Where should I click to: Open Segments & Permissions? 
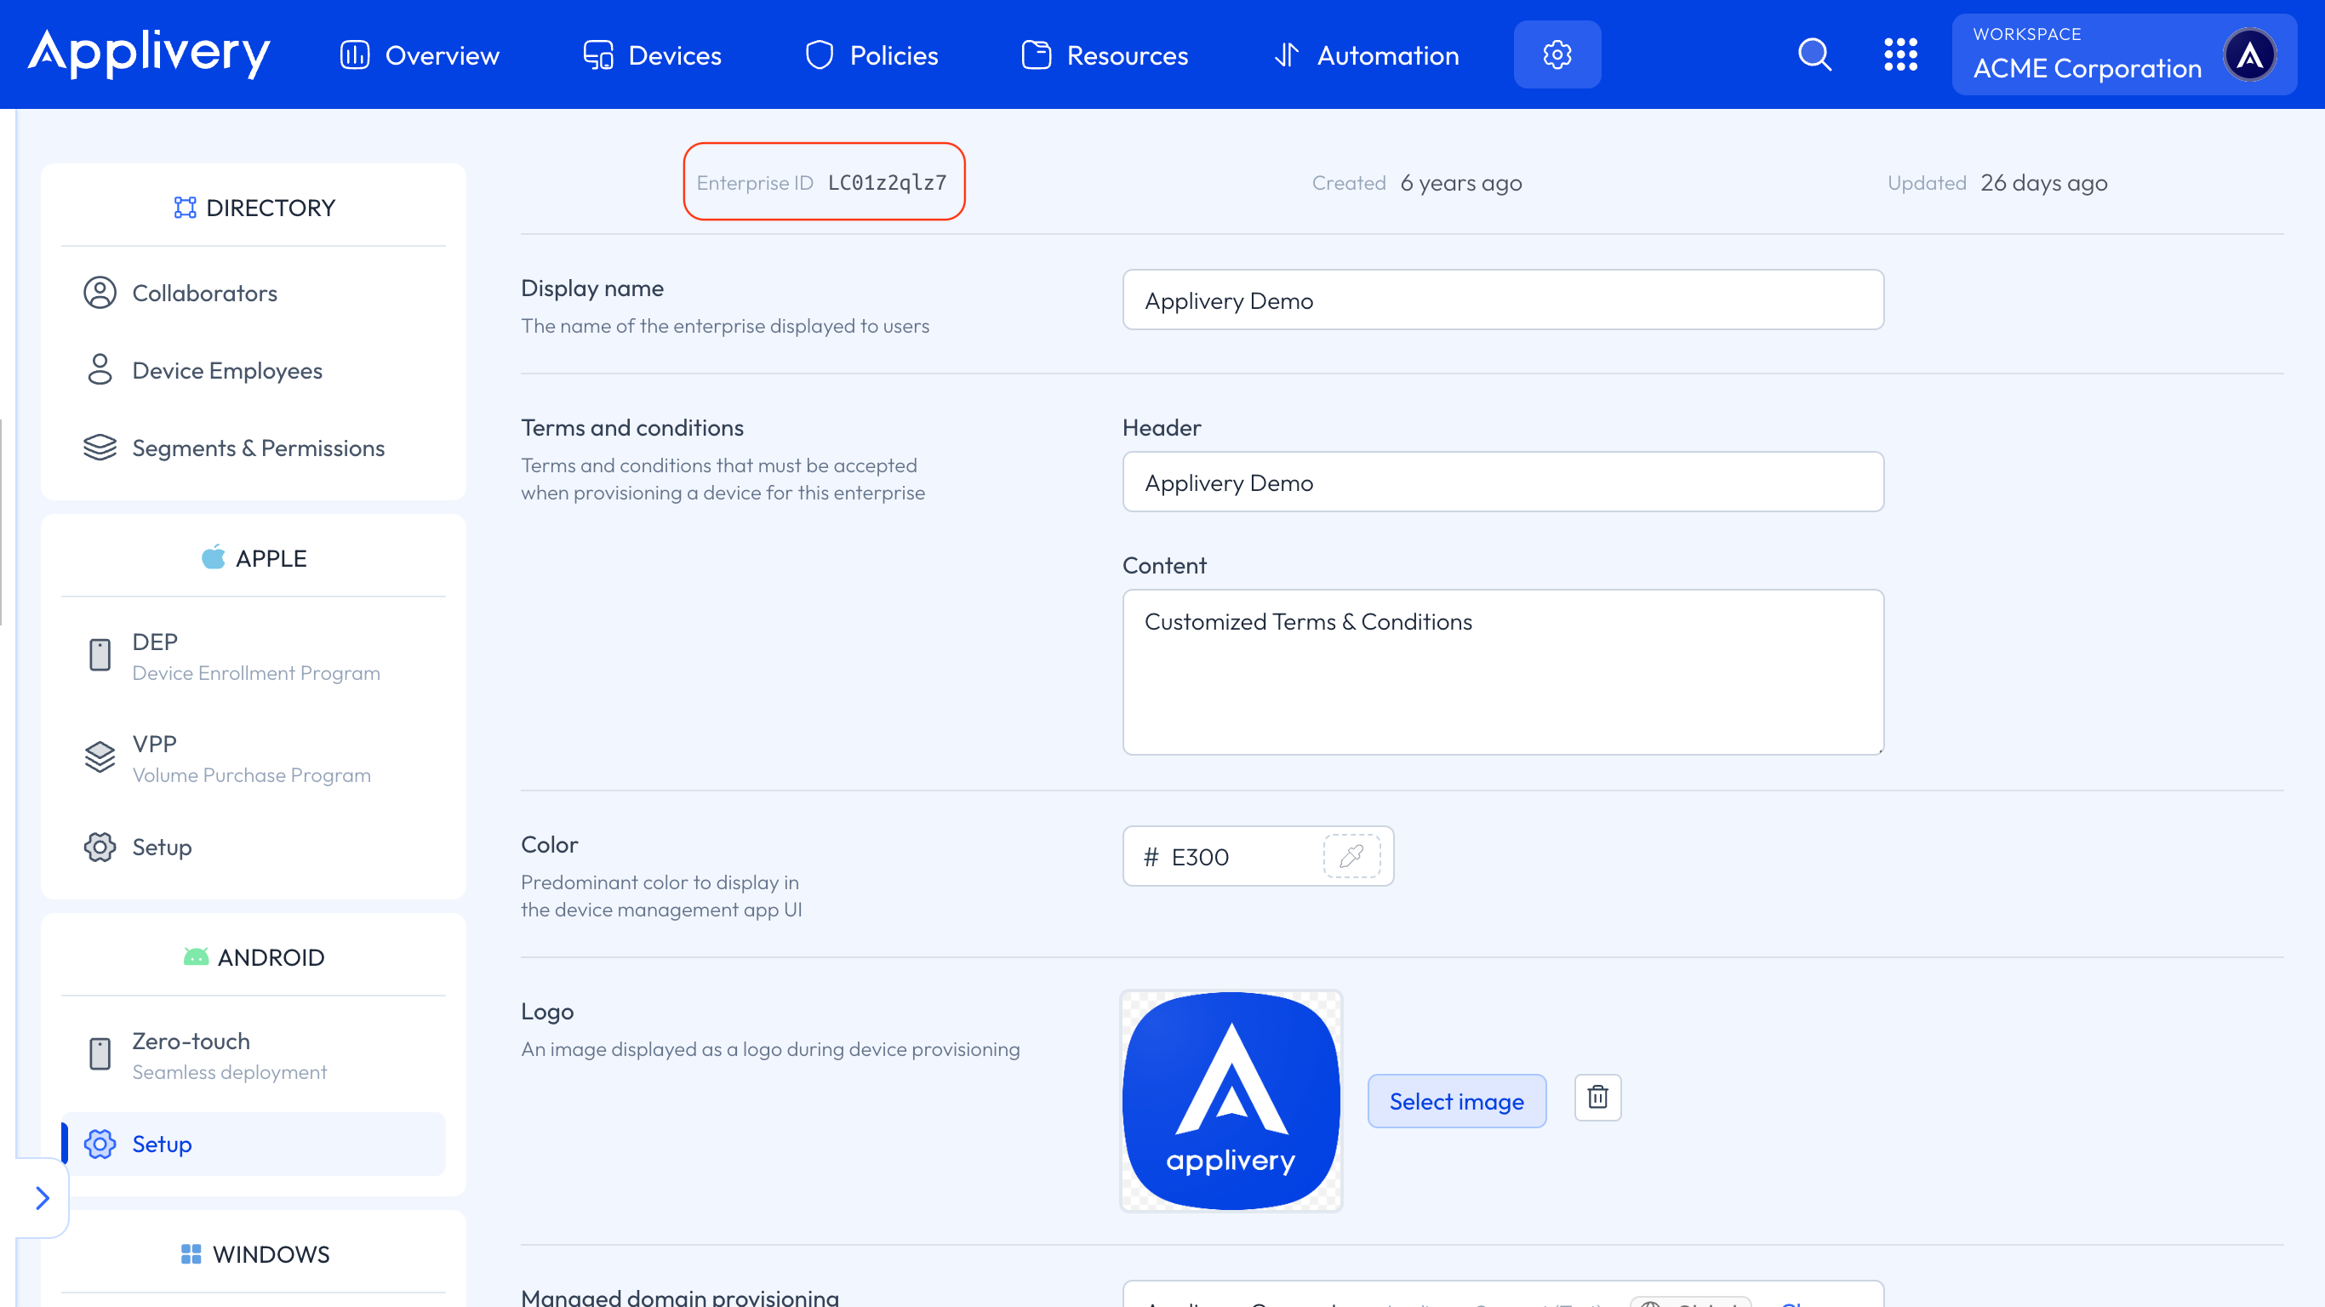tap(257, 448)
